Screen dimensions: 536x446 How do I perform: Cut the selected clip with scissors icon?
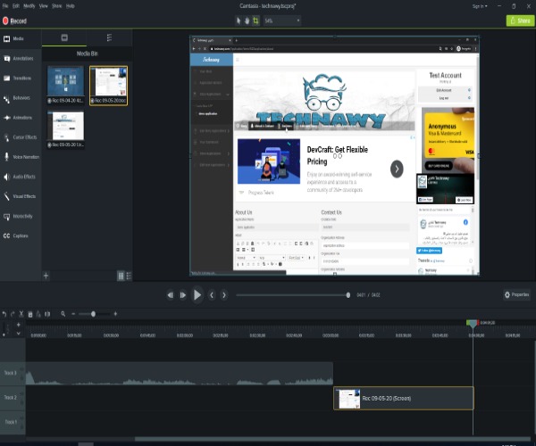pyautogui.click(x=21, y=314)
